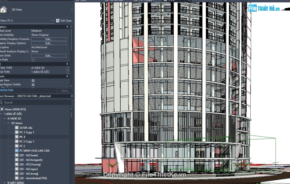Viewport: 290px width, 184px height.
Task: Open the Edit Type dialog
Action: [x=64, y=20]
